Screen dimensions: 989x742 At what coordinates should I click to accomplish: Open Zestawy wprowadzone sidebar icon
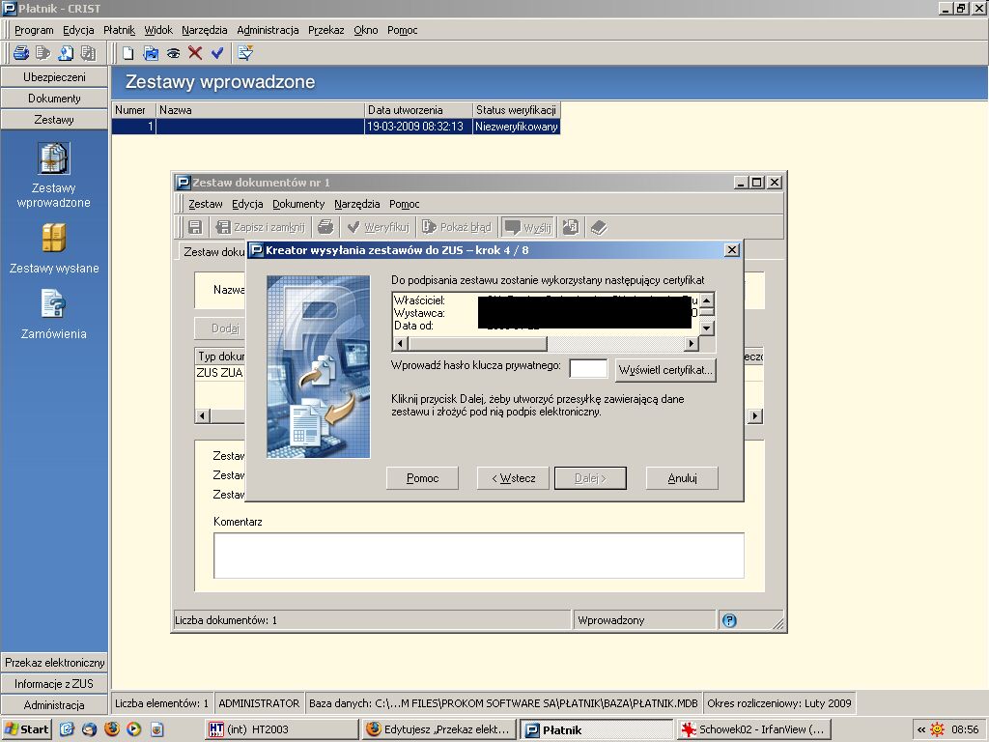coord(54,158)
